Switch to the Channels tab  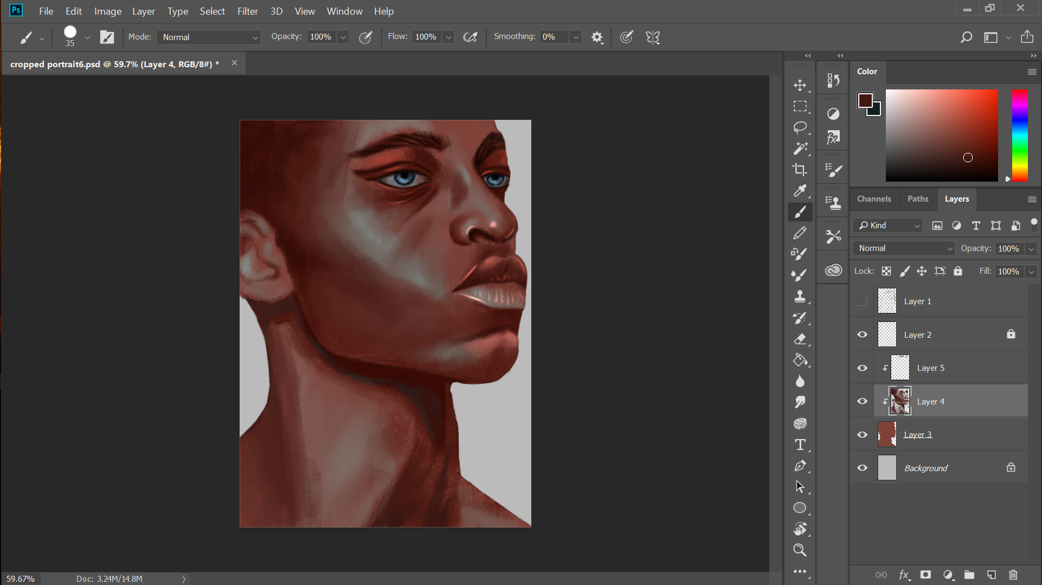[874, 199]
